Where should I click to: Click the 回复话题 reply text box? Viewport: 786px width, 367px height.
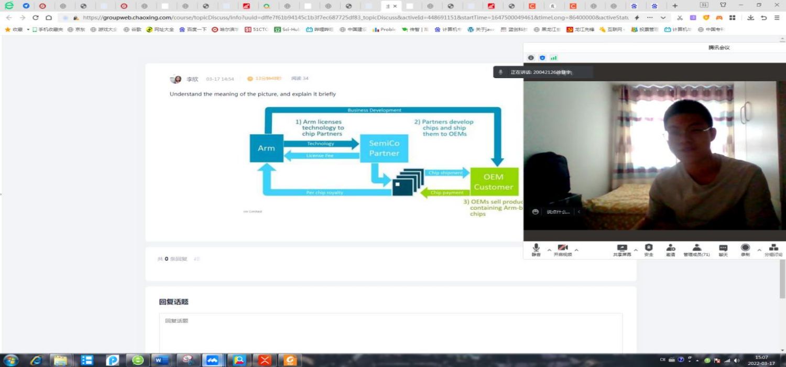click(x=390, y=333)
